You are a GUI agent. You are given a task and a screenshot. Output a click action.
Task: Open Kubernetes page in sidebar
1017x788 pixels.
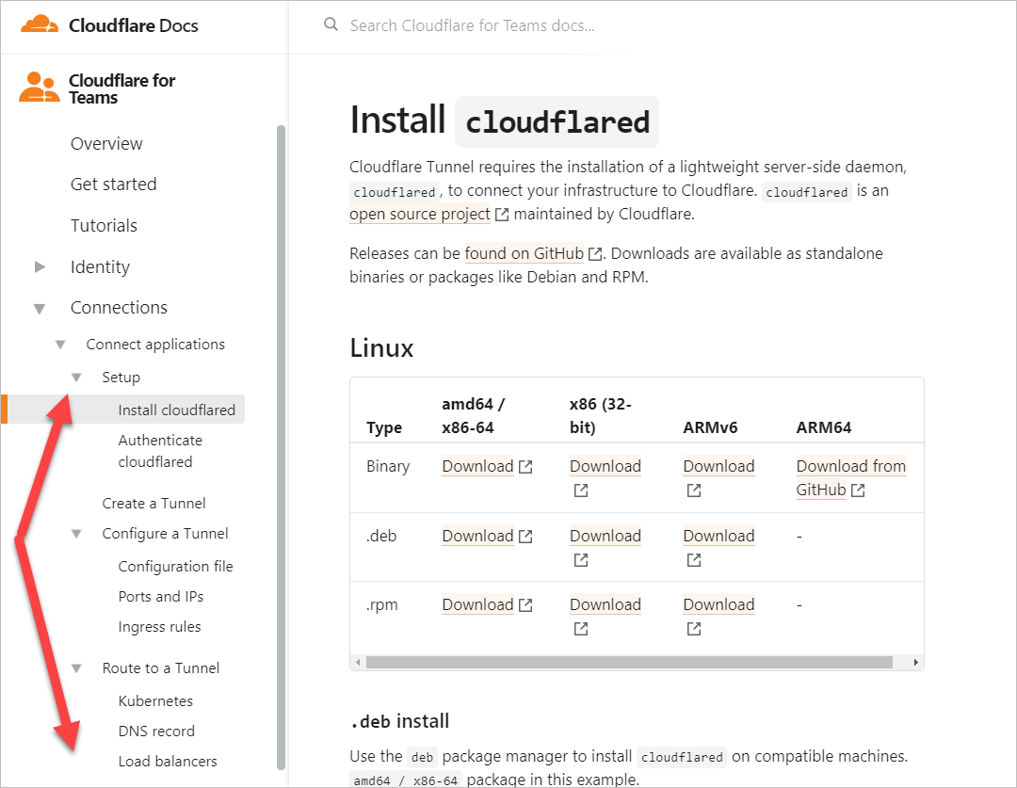tap(155, 701)
